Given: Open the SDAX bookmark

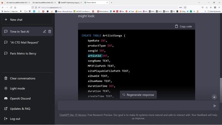Looking at the screenshot, I should pos(152,11).
